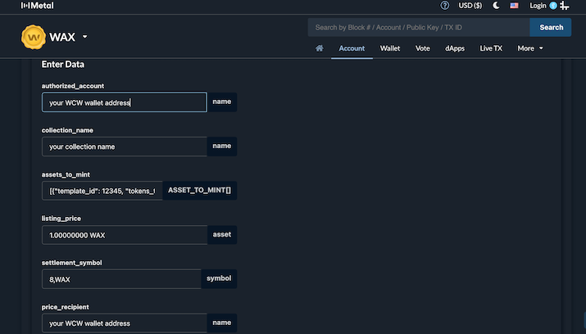Click the WAX gold coin logo
586x334 pixels.
click(x=34, y=37)
